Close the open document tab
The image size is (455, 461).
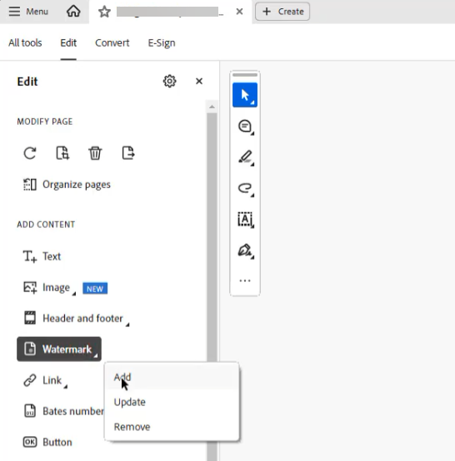point(239,12)
